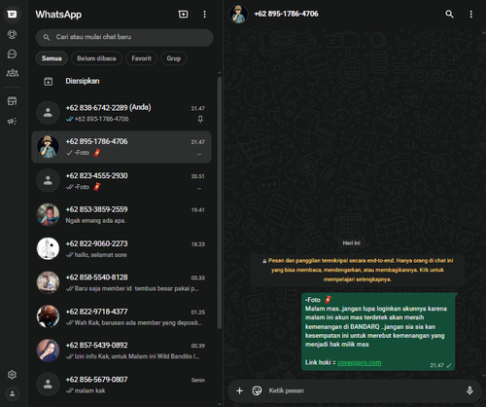Open the Communities icon in sidebar
This screenshot has width=486, height=407.
12,73
